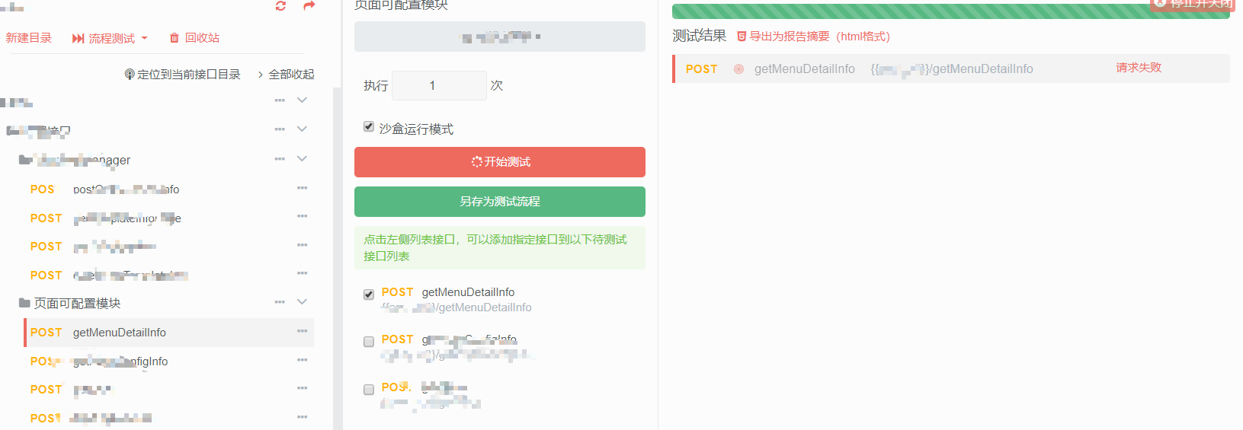Click the green 另存为测试流程 button
This screenshot has height=430, width=1243.
(x=500, y=202)
